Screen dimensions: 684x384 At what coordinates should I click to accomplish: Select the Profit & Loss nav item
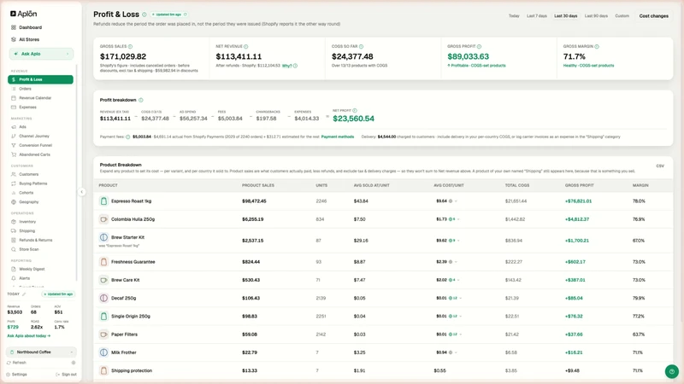click(x=40, y=79)
